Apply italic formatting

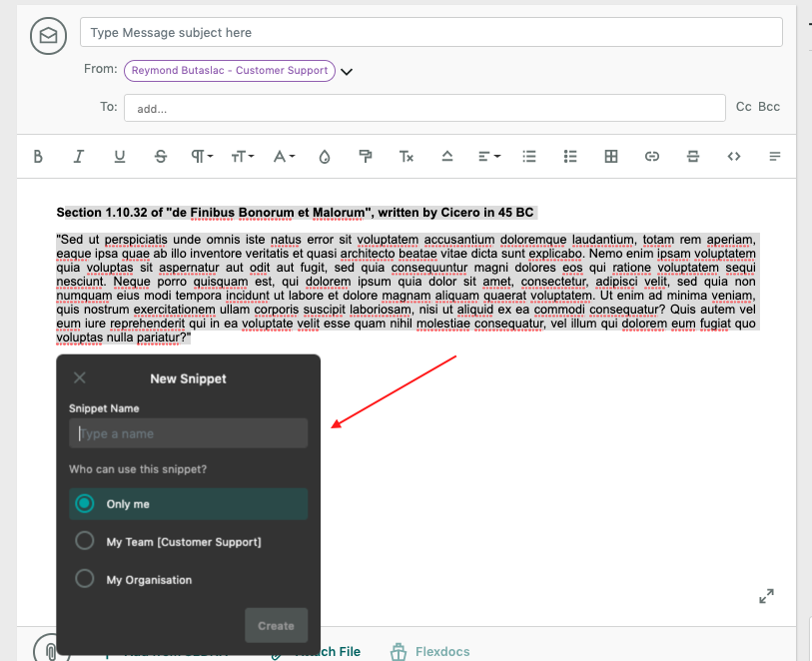tap(79, 157)
